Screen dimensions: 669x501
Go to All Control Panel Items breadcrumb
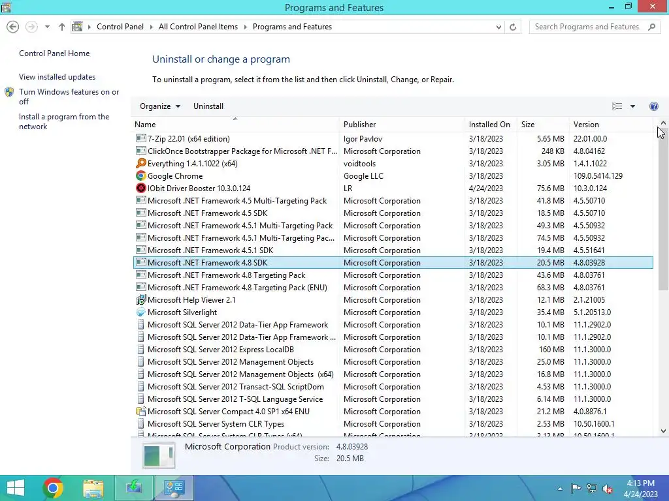198,27
